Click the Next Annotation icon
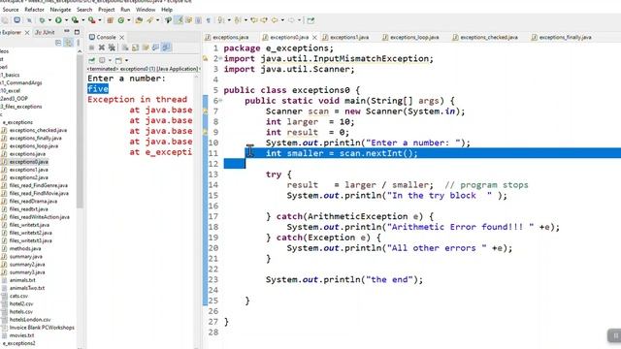Image resolution: width=621 pixels, height=349 pixels. (x=221, y=20)
